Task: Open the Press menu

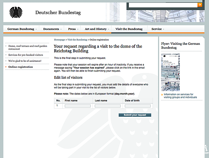Action: tap(72, 29)
